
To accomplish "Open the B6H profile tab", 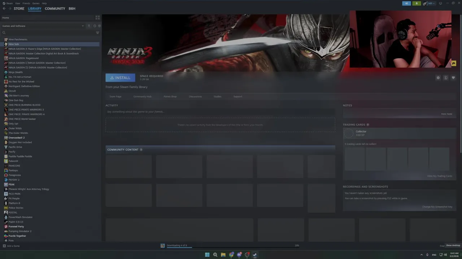I will (x=72, y=9).
